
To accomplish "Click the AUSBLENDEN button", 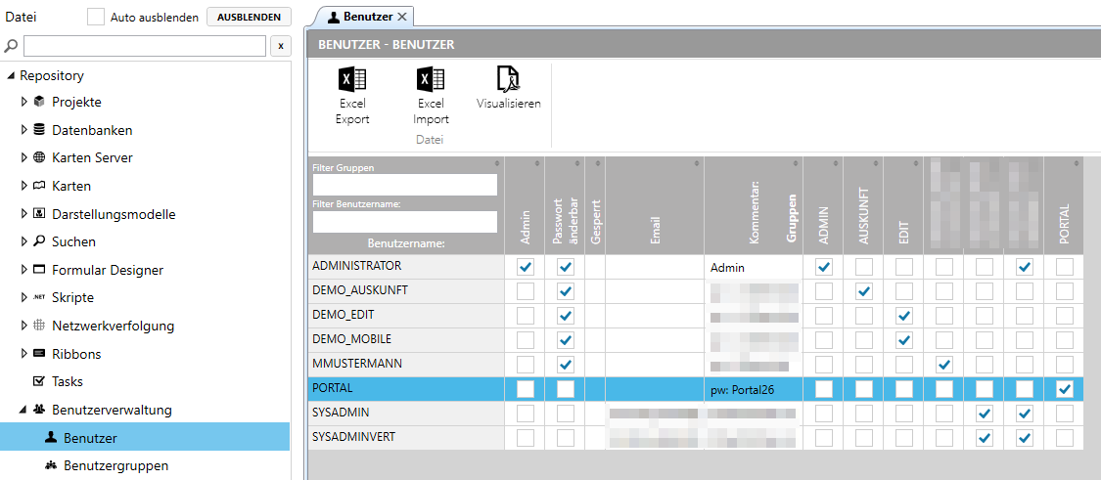I will (249, 18).
